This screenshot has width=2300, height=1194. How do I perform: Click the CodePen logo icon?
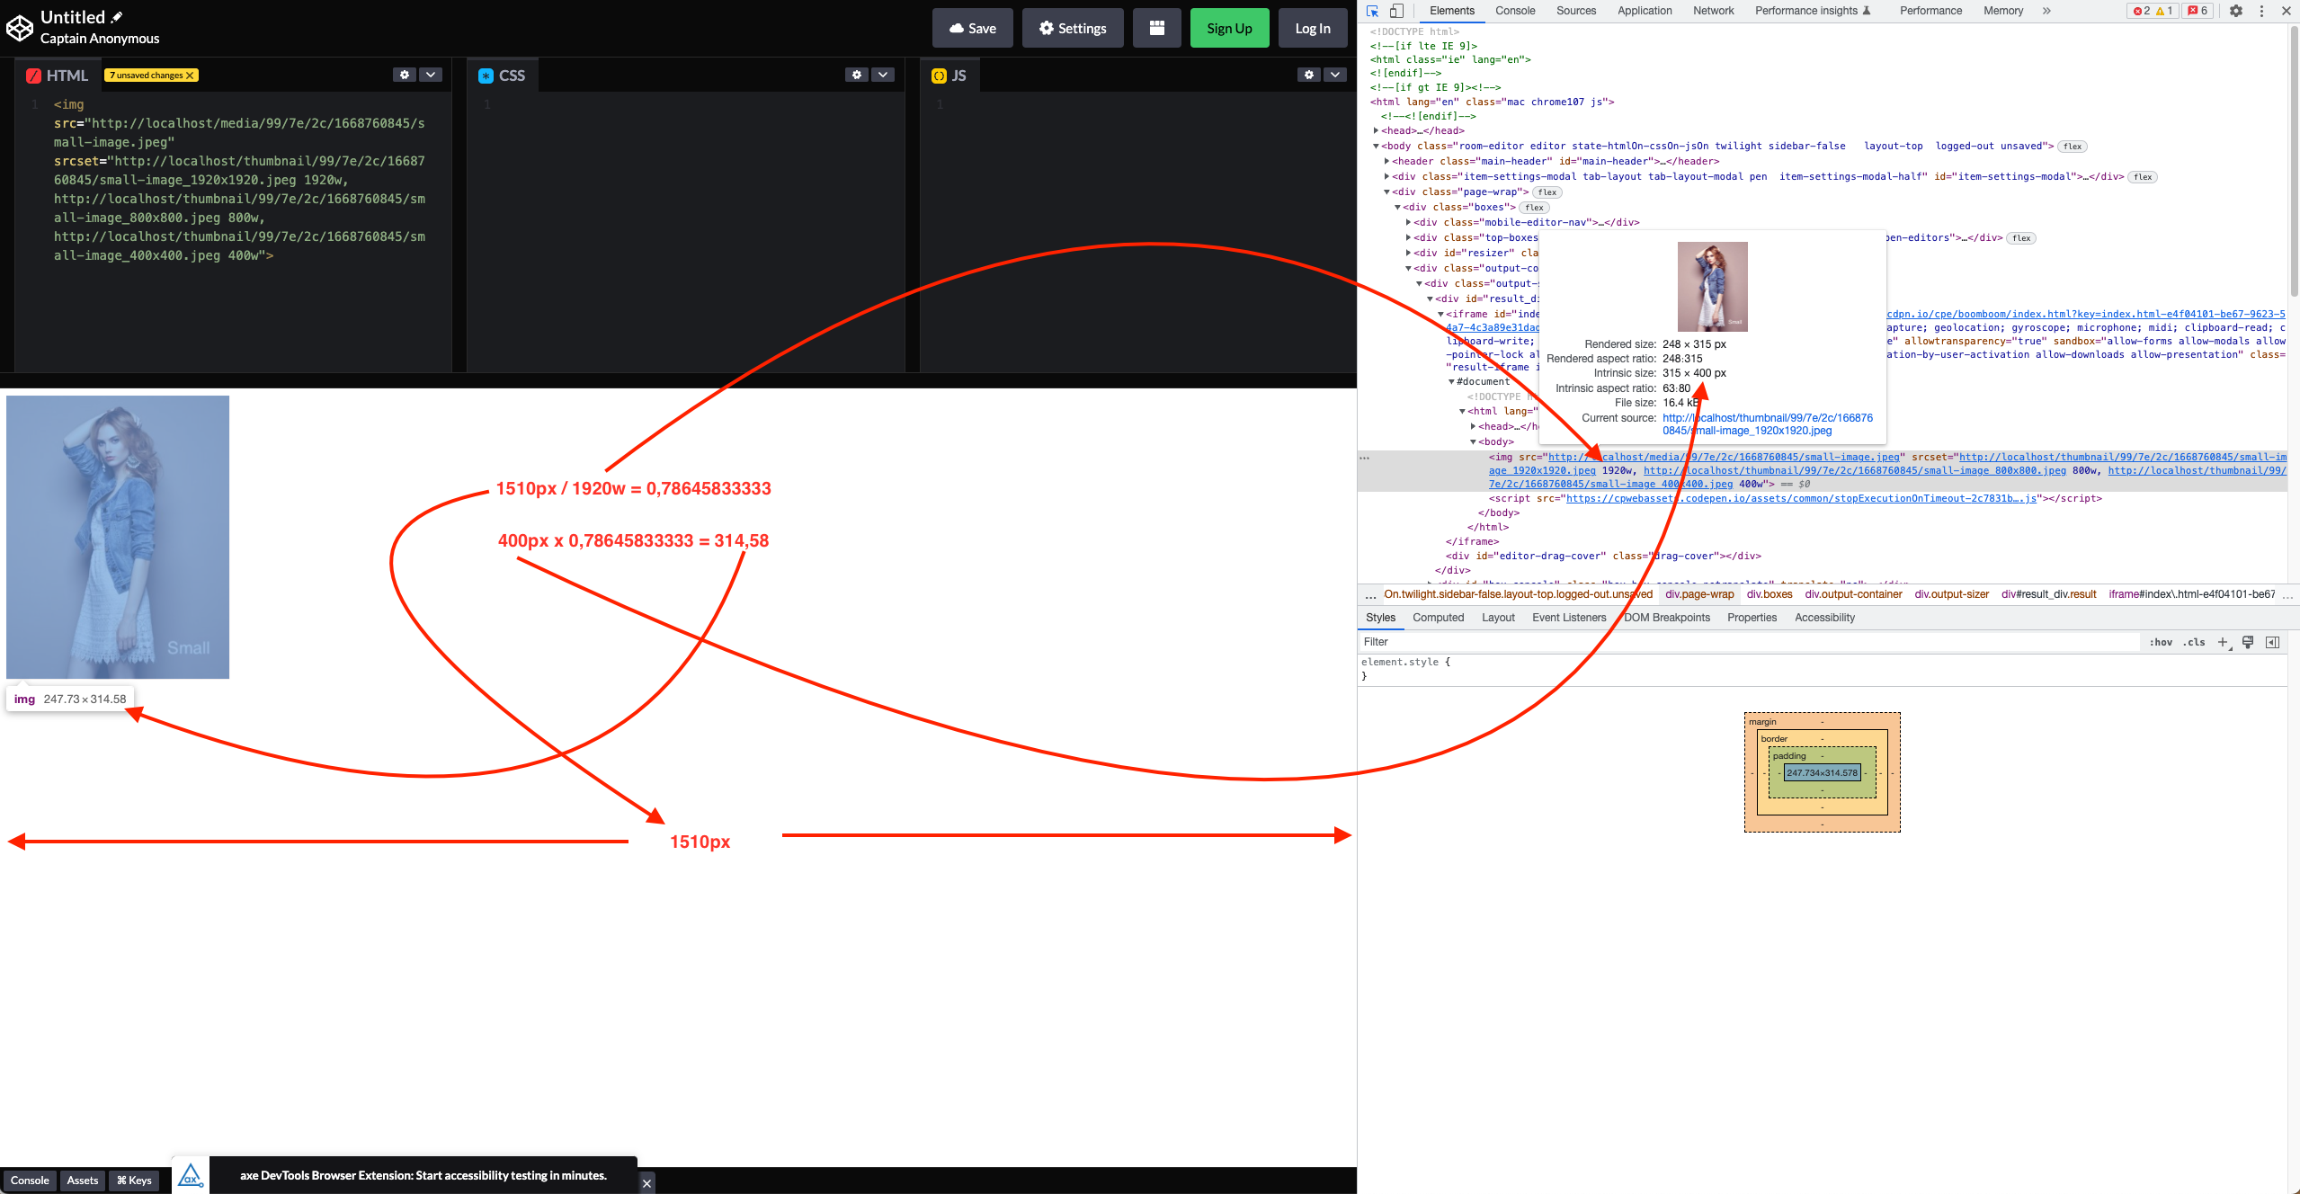click(20, 28)
